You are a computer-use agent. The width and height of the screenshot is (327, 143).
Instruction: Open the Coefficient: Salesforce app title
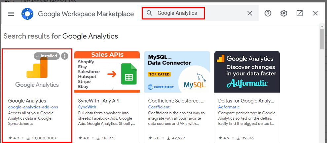click(x=176, y=101)
